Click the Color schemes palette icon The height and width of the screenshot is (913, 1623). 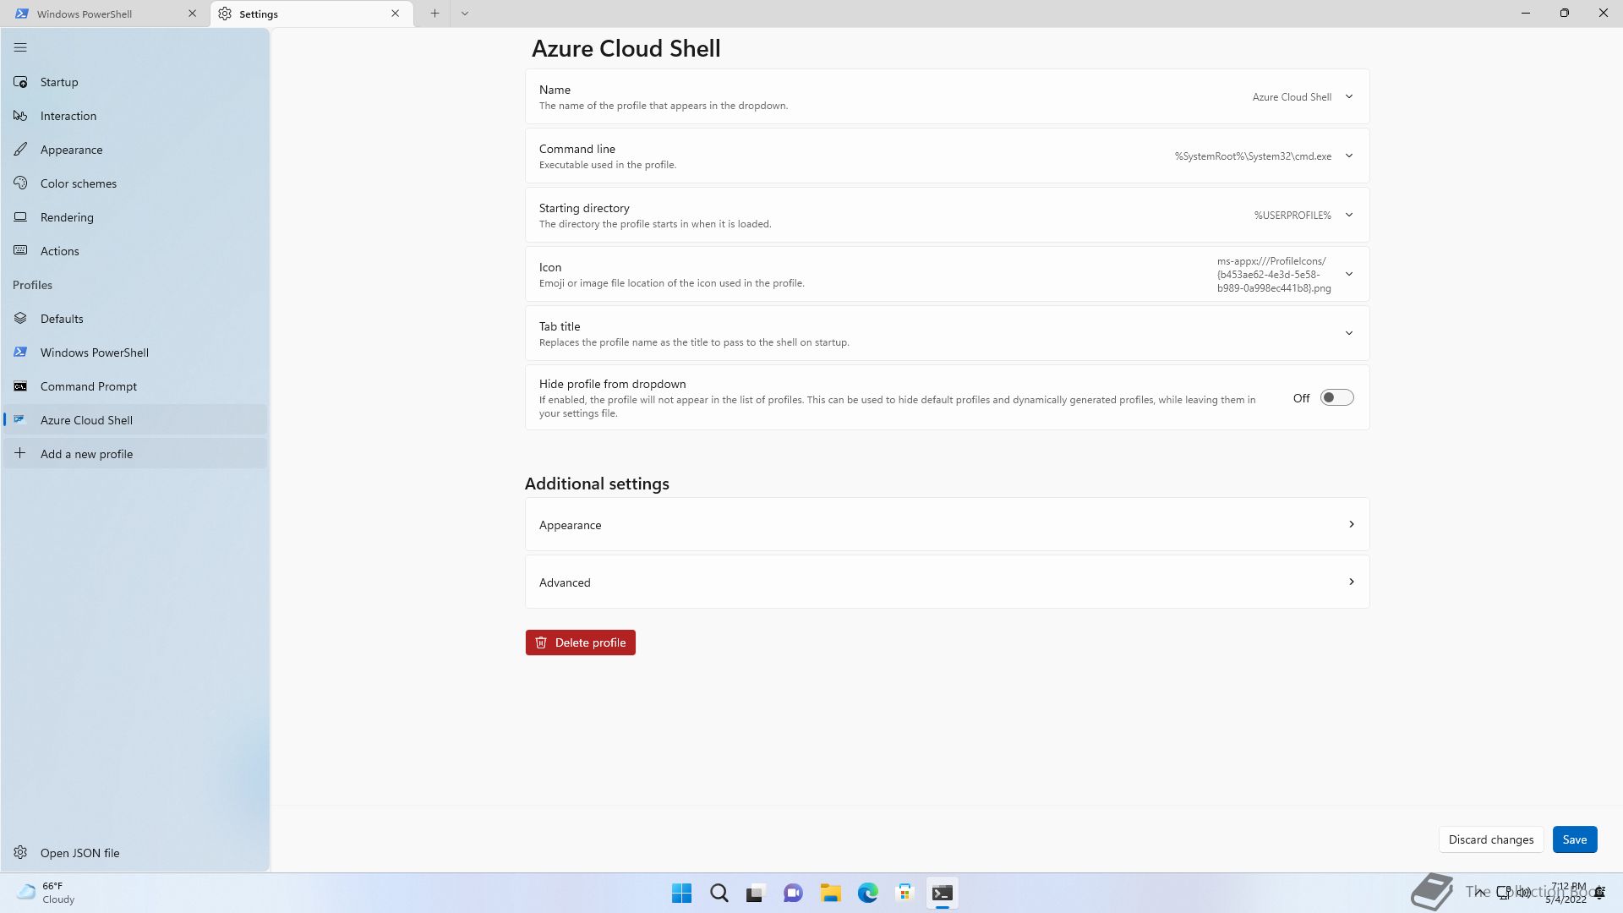point(20,183)
